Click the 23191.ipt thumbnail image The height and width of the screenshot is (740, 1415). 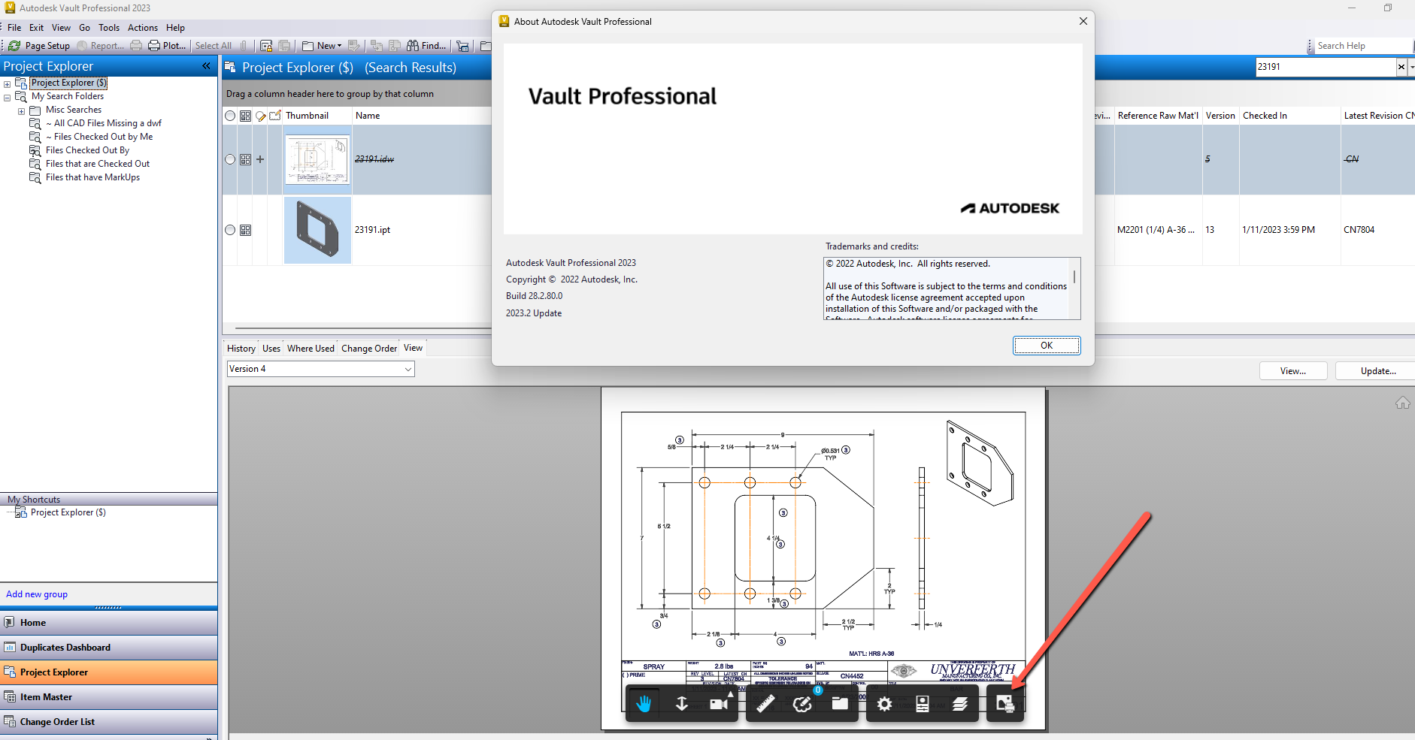tap(317, 230)
